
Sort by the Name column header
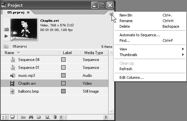pos(9,53)
